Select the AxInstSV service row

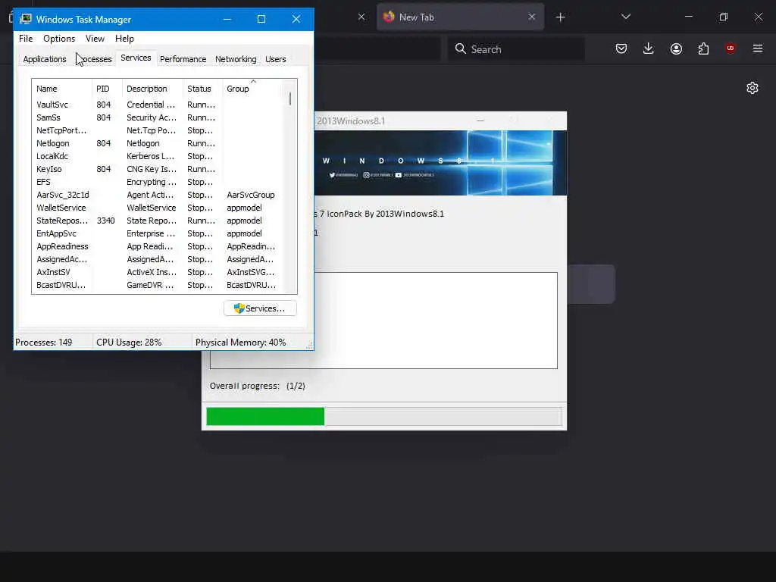pos(158,272)
